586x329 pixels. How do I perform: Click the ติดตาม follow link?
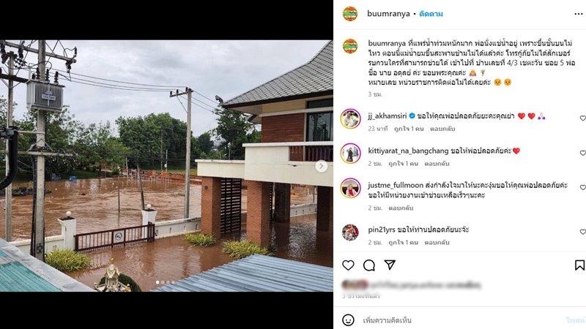pyautogui.click(x=431, y=14)
